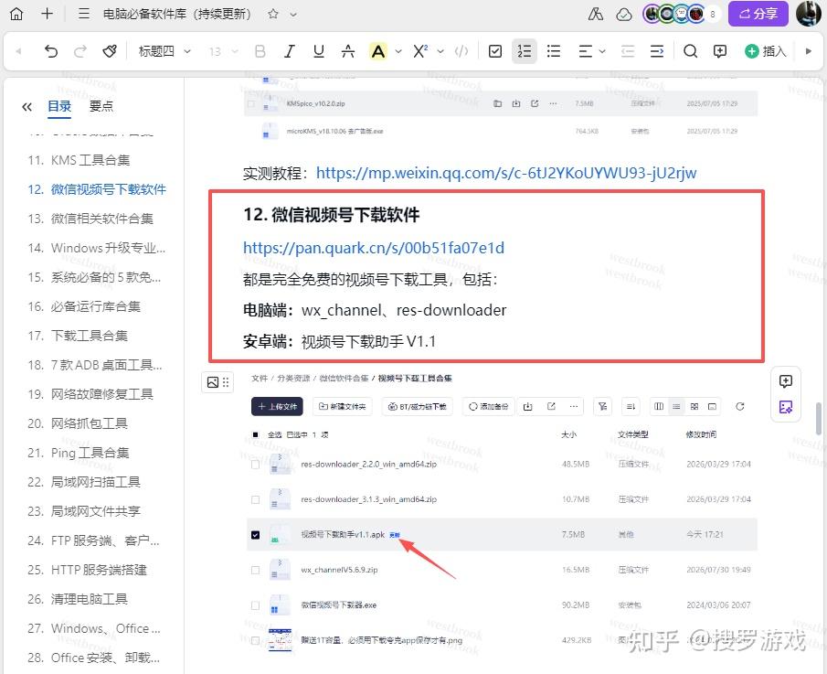Open the user profile avatar
The image size is (827, 674).
click(x=808, y=14)
